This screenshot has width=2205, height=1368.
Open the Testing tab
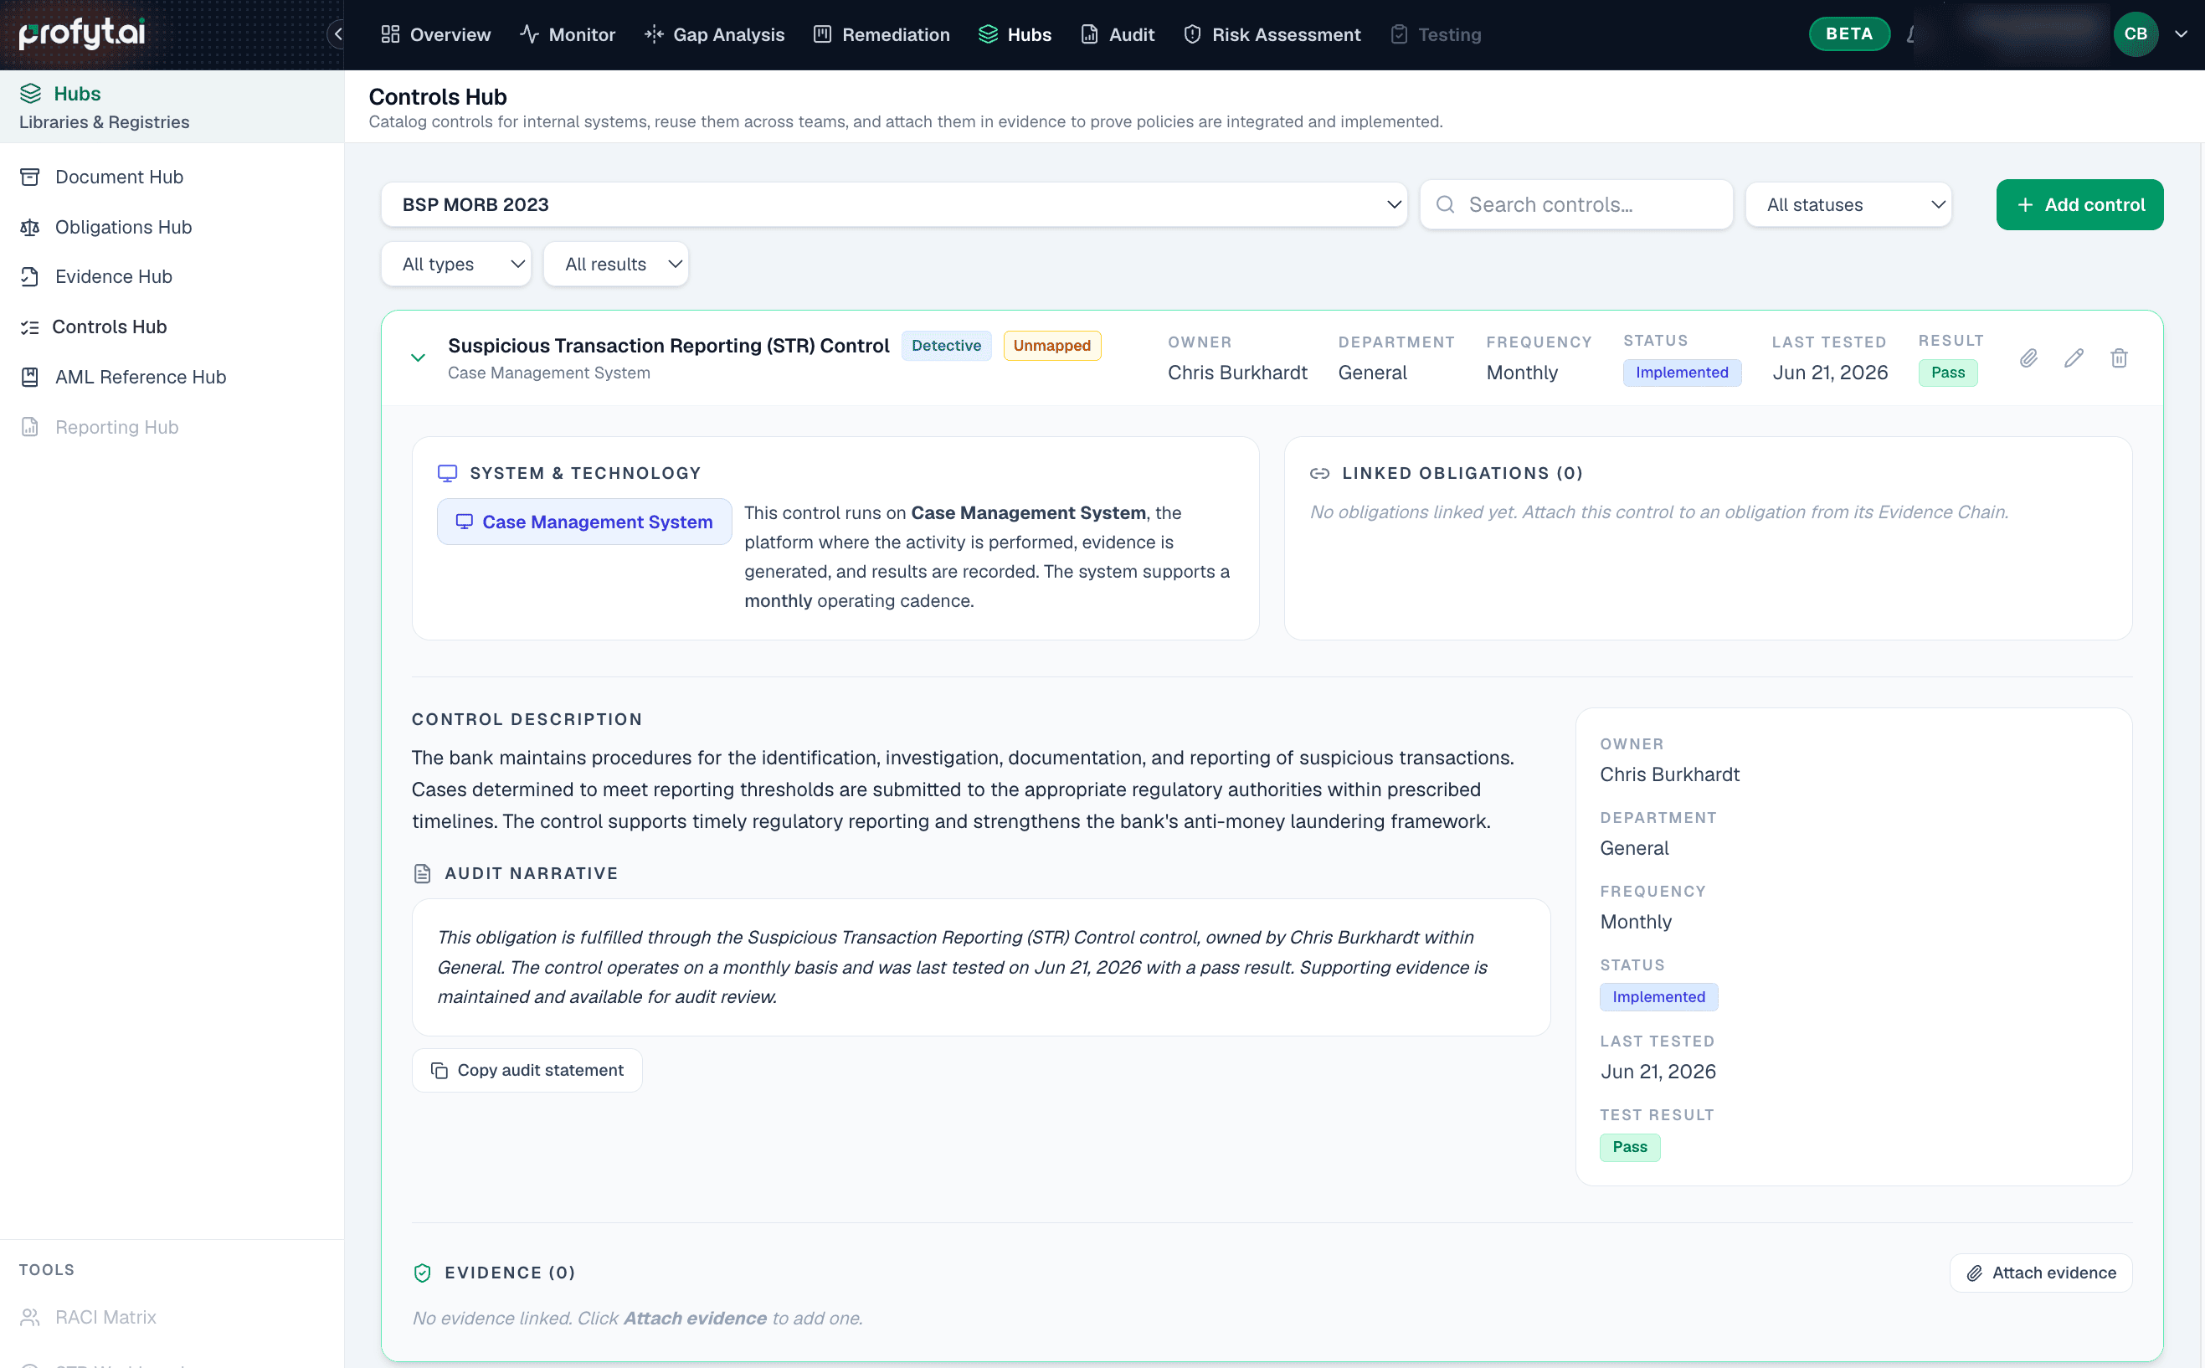tap(1436, 34)
